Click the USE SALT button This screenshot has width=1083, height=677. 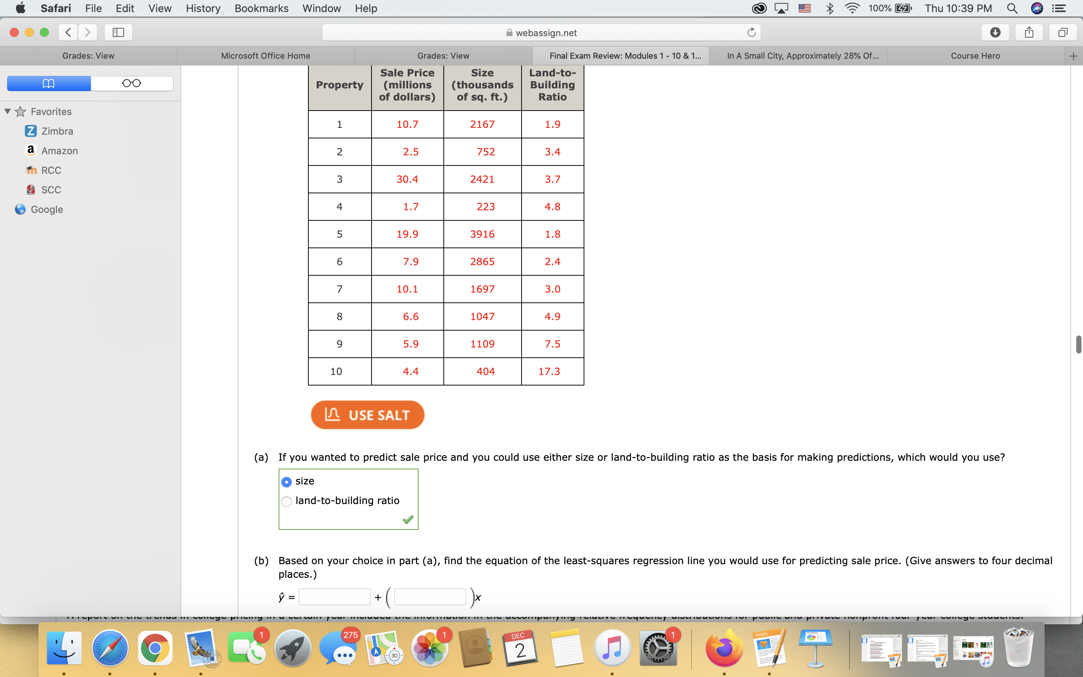coord(367,414)
